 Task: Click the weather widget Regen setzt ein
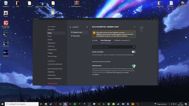[x=161, y=104]
